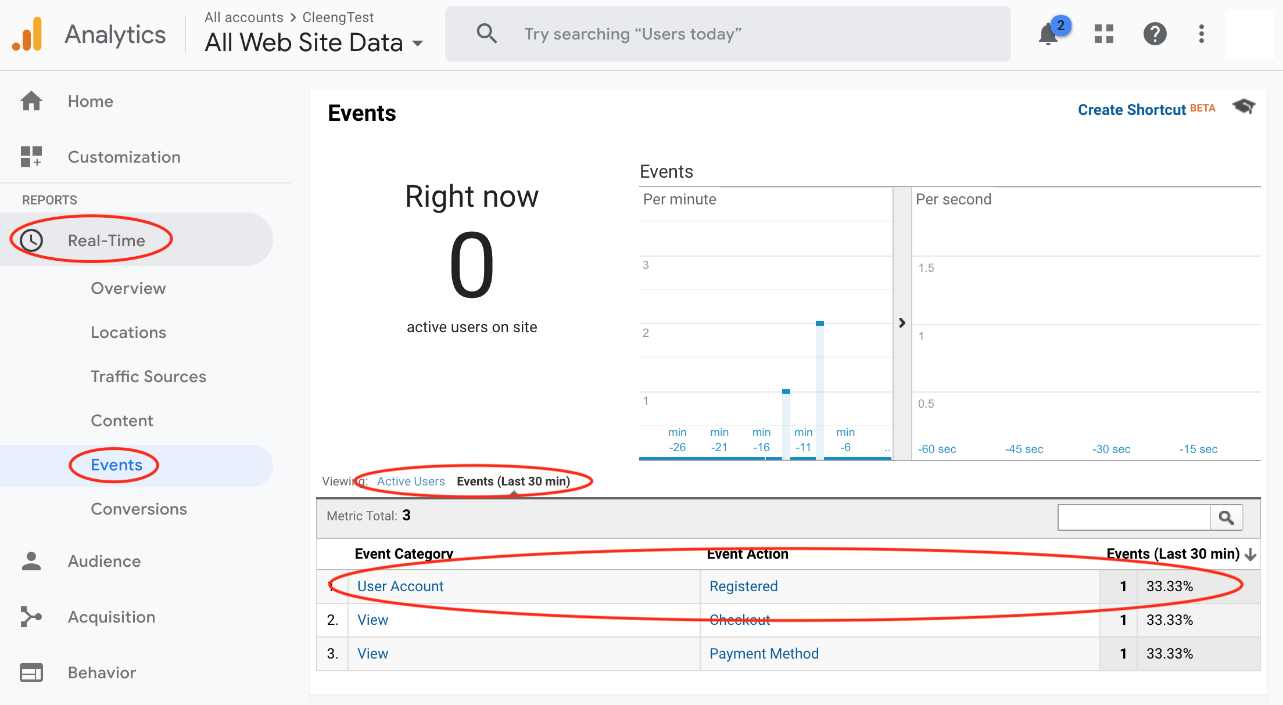The height and width of the screenshot is (705, 1283).
Task: Click the Behavior window icon
Action: 31,672
